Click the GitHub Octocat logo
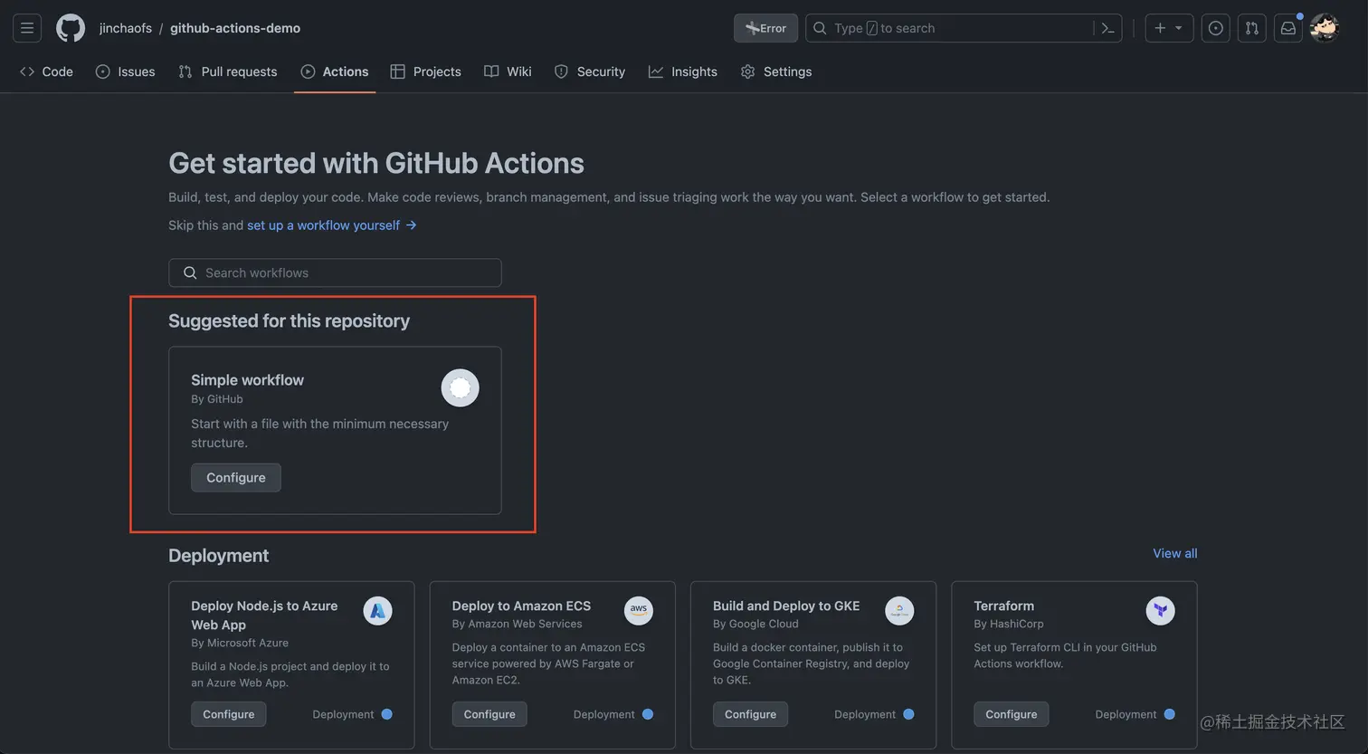This screenshot has height=754, width=1368. click(x=71, y=28)
